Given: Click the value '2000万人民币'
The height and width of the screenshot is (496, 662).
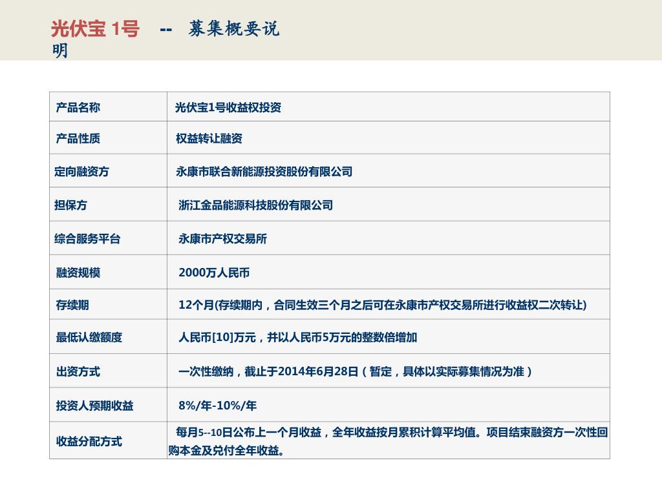Looking at the screenshot, I should (214, 273).
